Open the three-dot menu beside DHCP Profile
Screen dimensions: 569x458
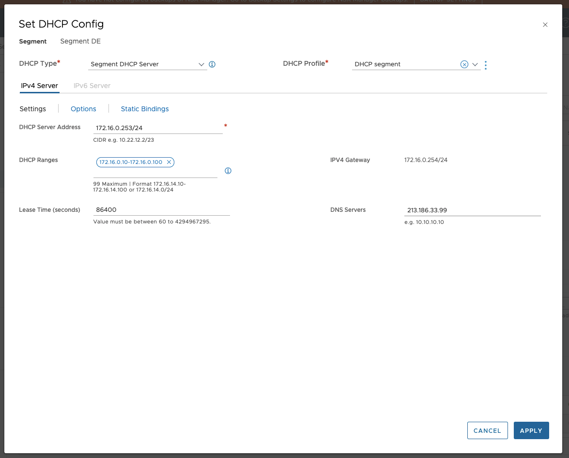(x=485, y=65)
